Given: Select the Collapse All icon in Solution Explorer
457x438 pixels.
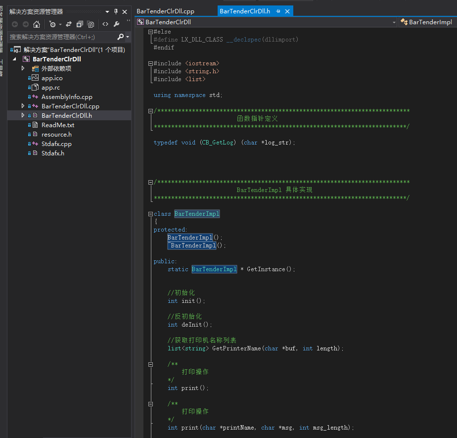Looking at the screenshot, I should pos(79,24).
